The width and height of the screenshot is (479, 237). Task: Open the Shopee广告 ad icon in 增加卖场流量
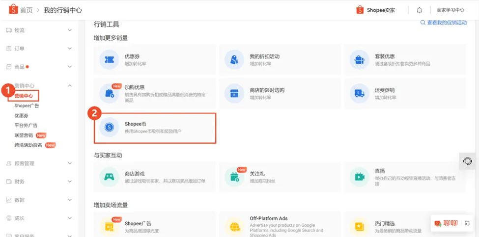[x=109, y=227]
